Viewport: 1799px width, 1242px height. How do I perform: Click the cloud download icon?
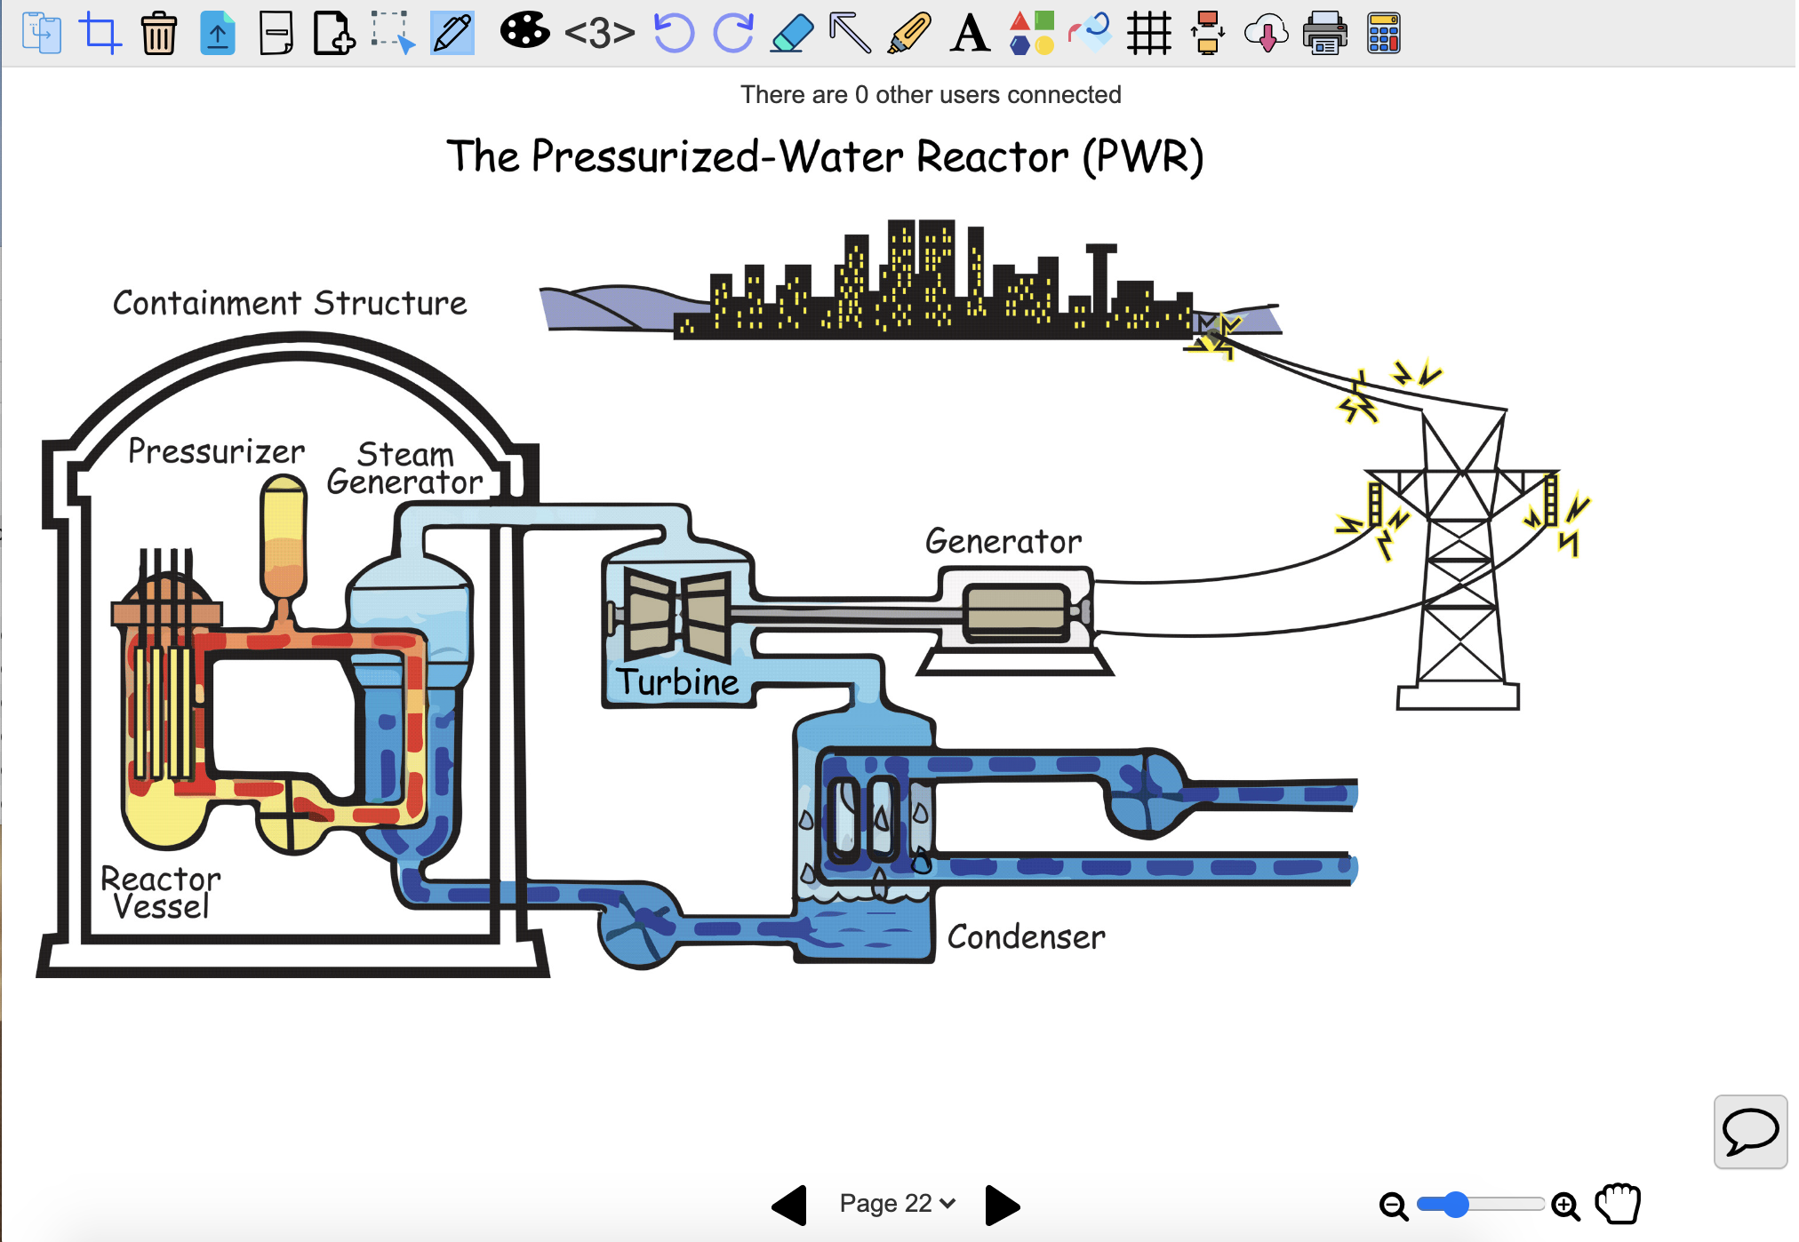click(x=1266, y=34)
